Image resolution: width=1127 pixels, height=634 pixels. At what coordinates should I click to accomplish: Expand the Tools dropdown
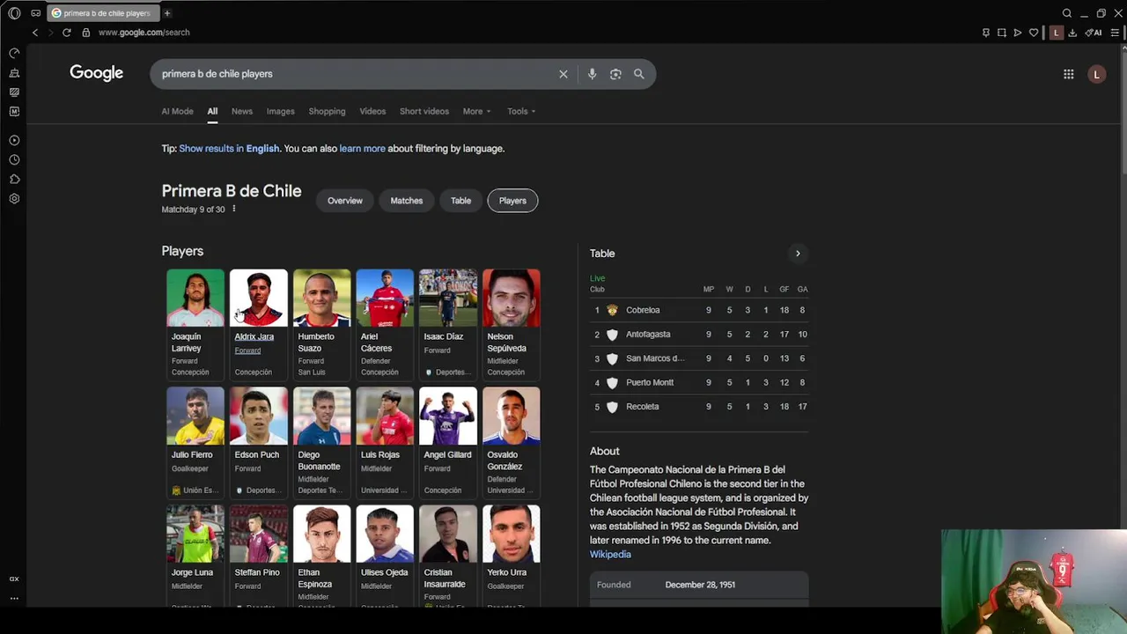click(521, 111)
